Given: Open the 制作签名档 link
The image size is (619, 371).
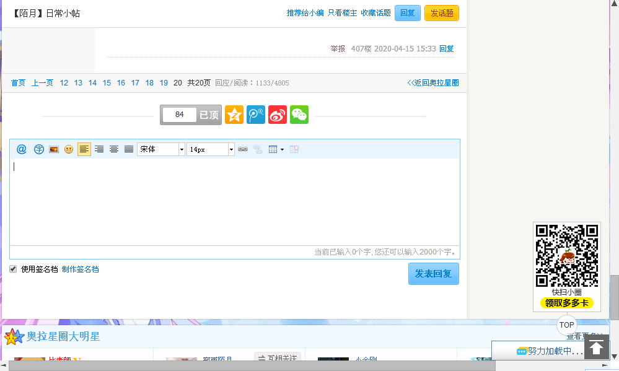Looking at the screenshot, I should [80, 269].
